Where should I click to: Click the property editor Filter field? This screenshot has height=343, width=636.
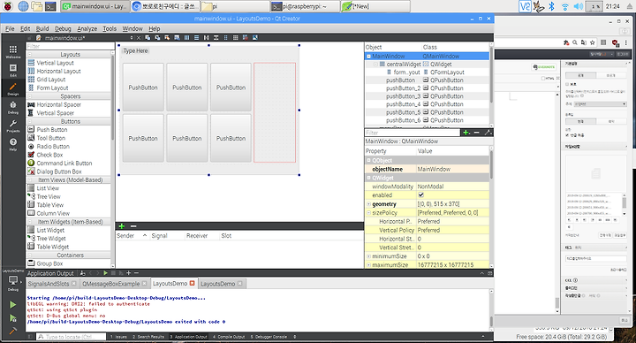point(413,133)
